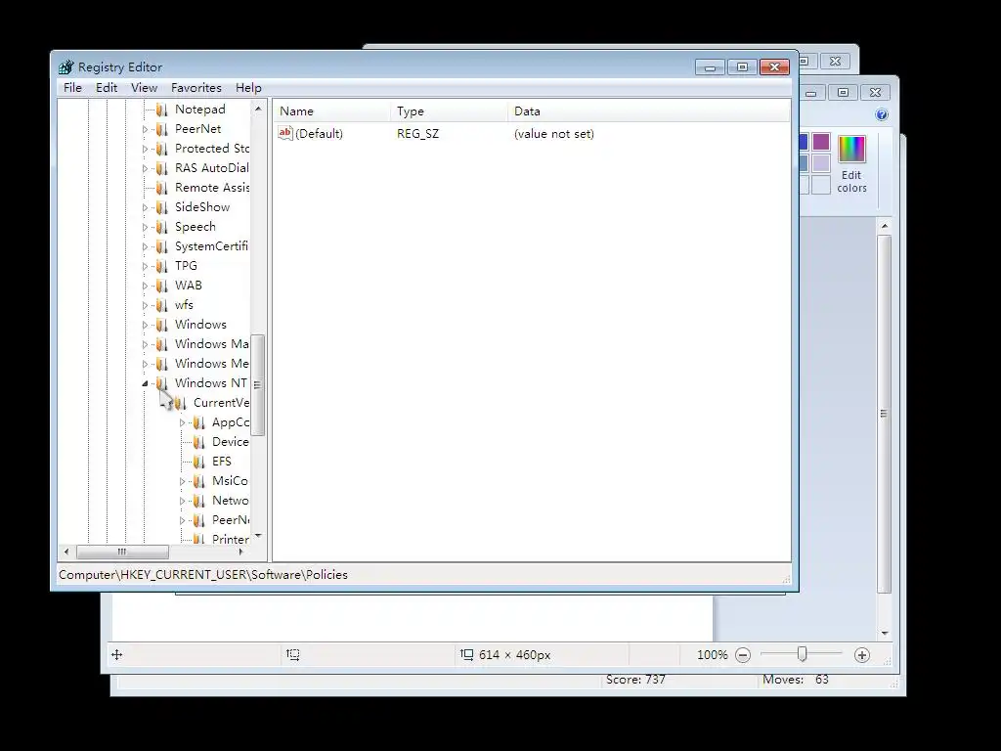
Task: Select the WAB folder icon
Action: coord(162,286)
